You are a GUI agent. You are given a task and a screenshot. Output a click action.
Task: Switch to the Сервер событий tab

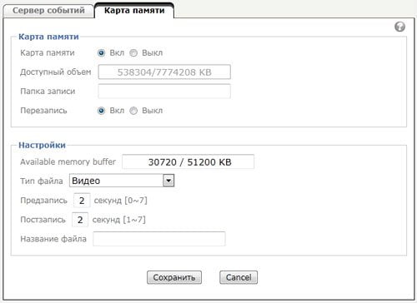tap(48, 11)
